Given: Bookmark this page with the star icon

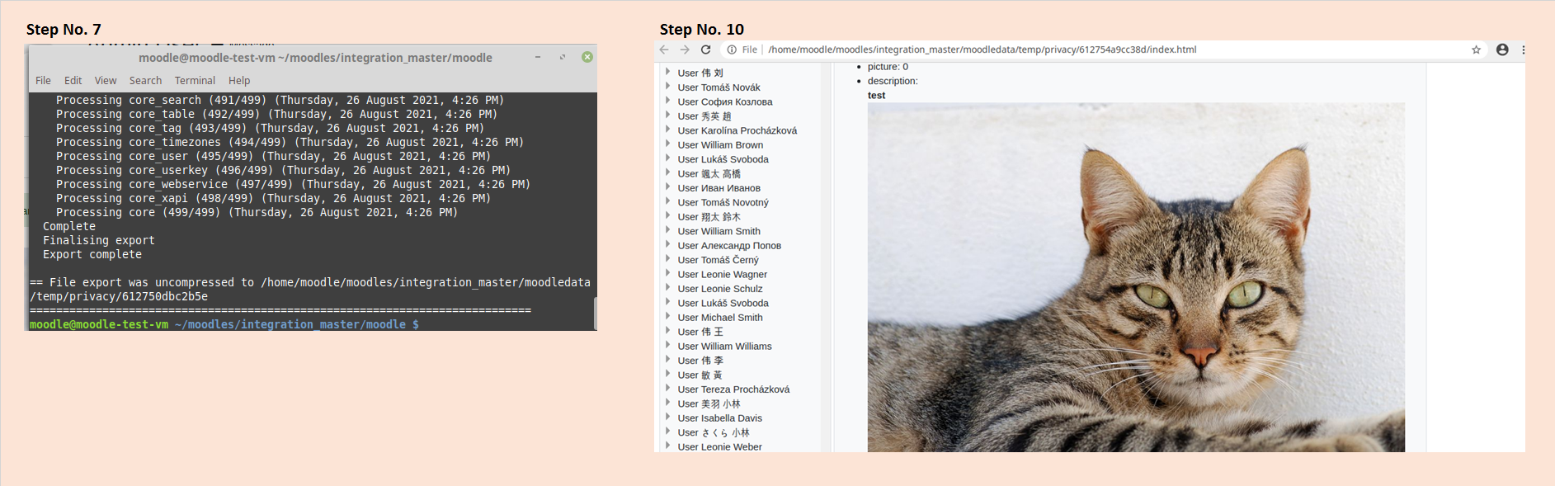Looking at the screenshot, I should coord(1476,50).
